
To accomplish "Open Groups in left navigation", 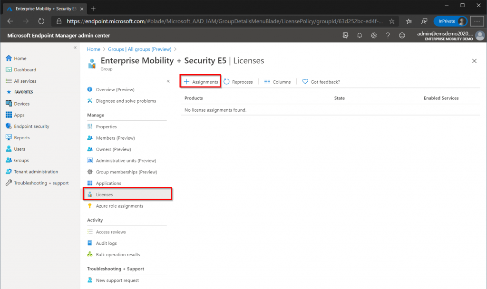I will pos(17,160).
